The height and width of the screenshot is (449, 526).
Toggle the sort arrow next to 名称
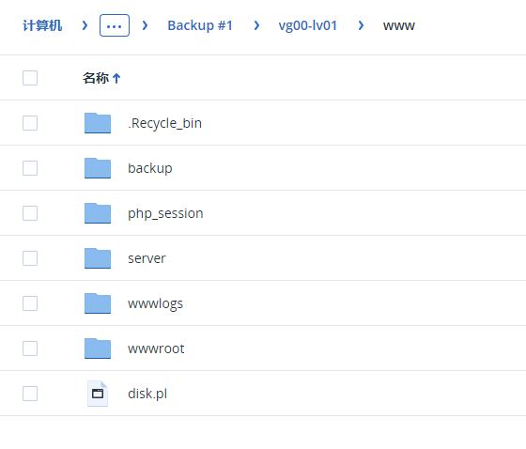(x=116, y=78)
